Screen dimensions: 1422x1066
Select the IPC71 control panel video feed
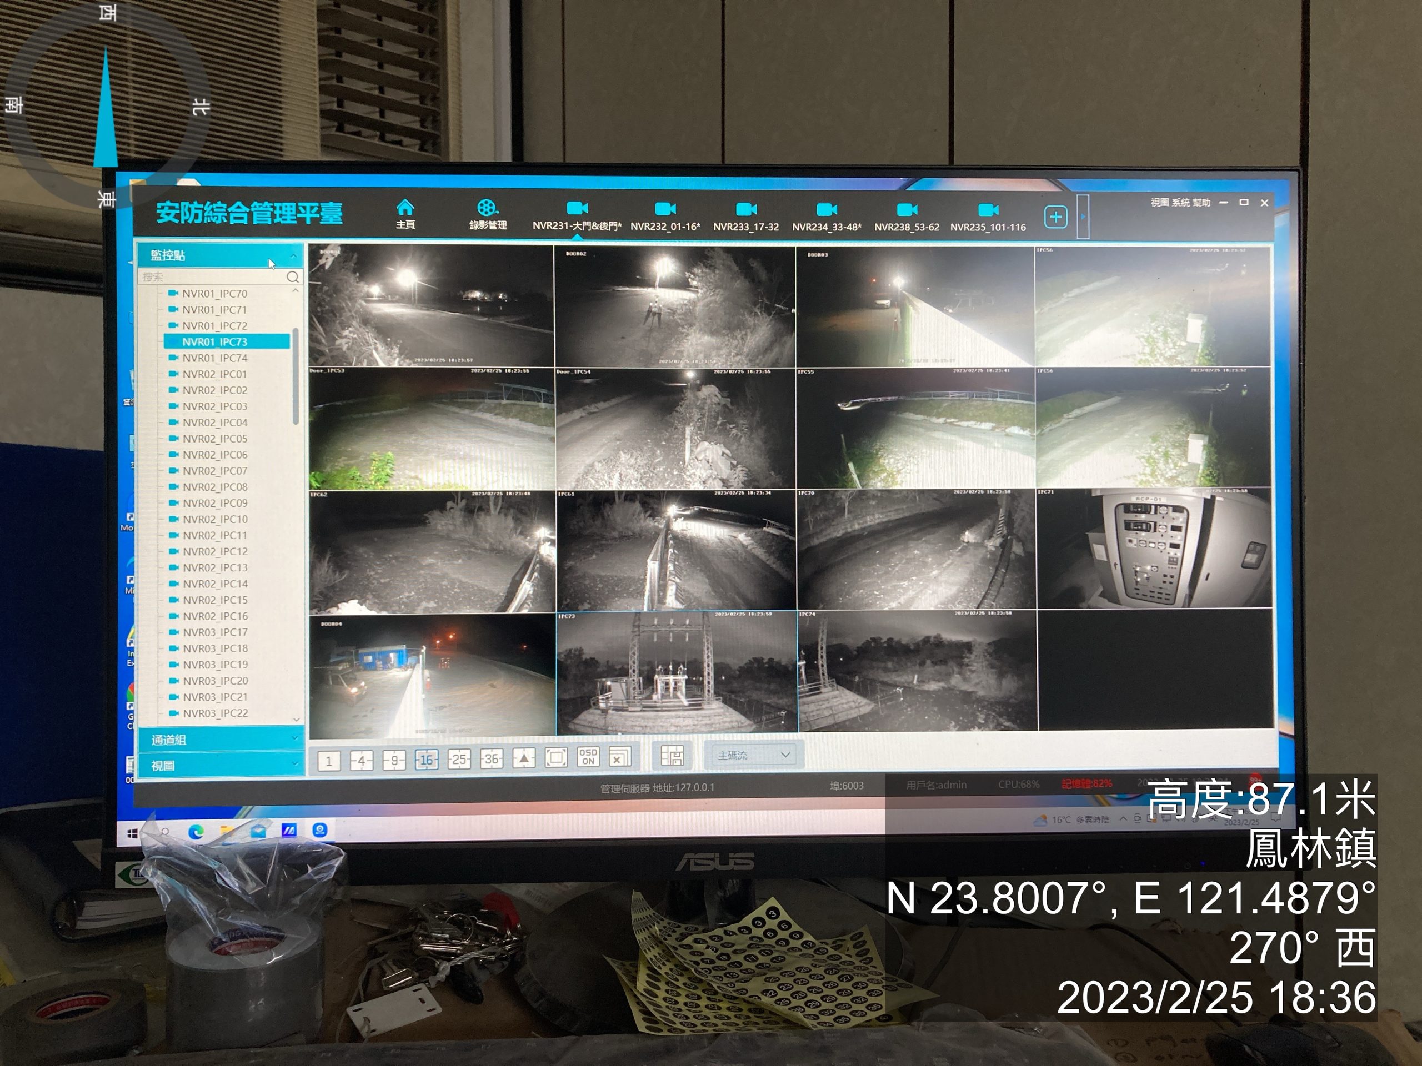pos(1153,549)
